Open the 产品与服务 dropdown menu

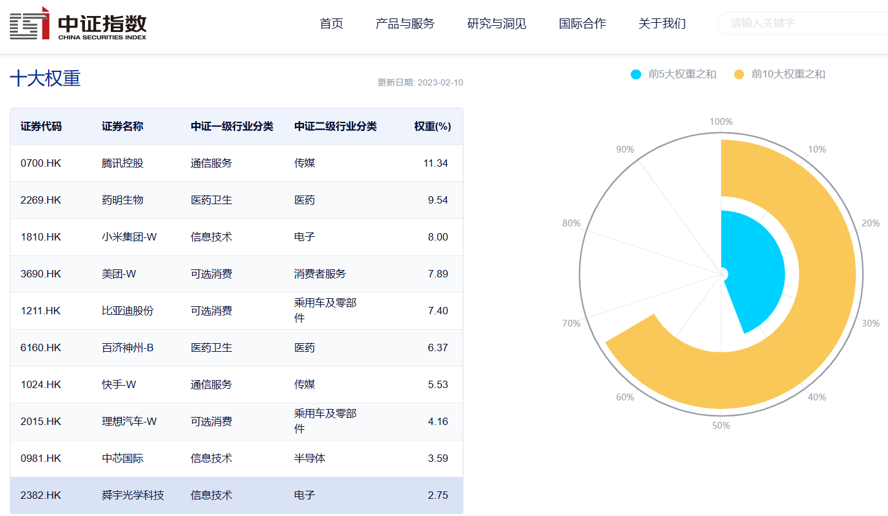point(405,23)
